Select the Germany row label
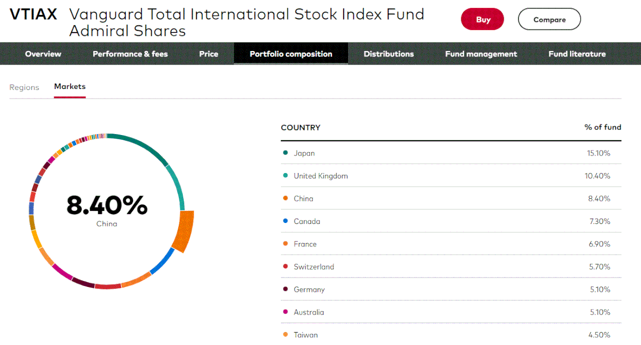 tap(309, 289)
